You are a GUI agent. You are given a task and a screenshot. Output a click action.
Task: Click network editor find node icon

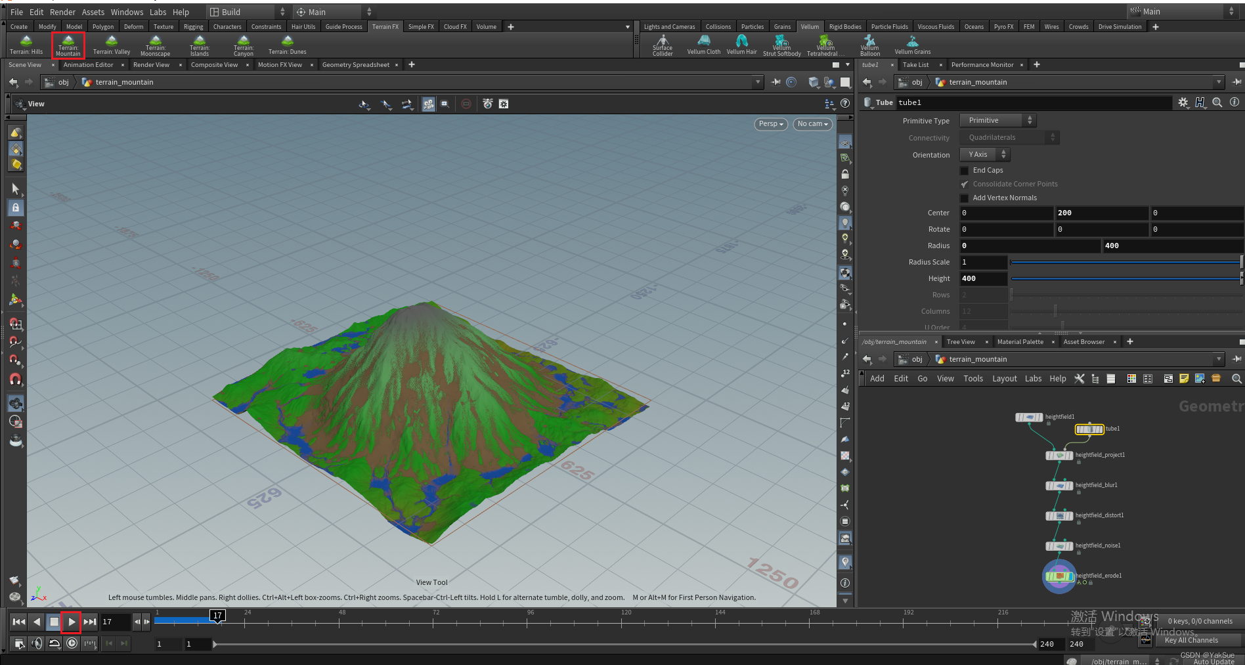click(1236, 379)
